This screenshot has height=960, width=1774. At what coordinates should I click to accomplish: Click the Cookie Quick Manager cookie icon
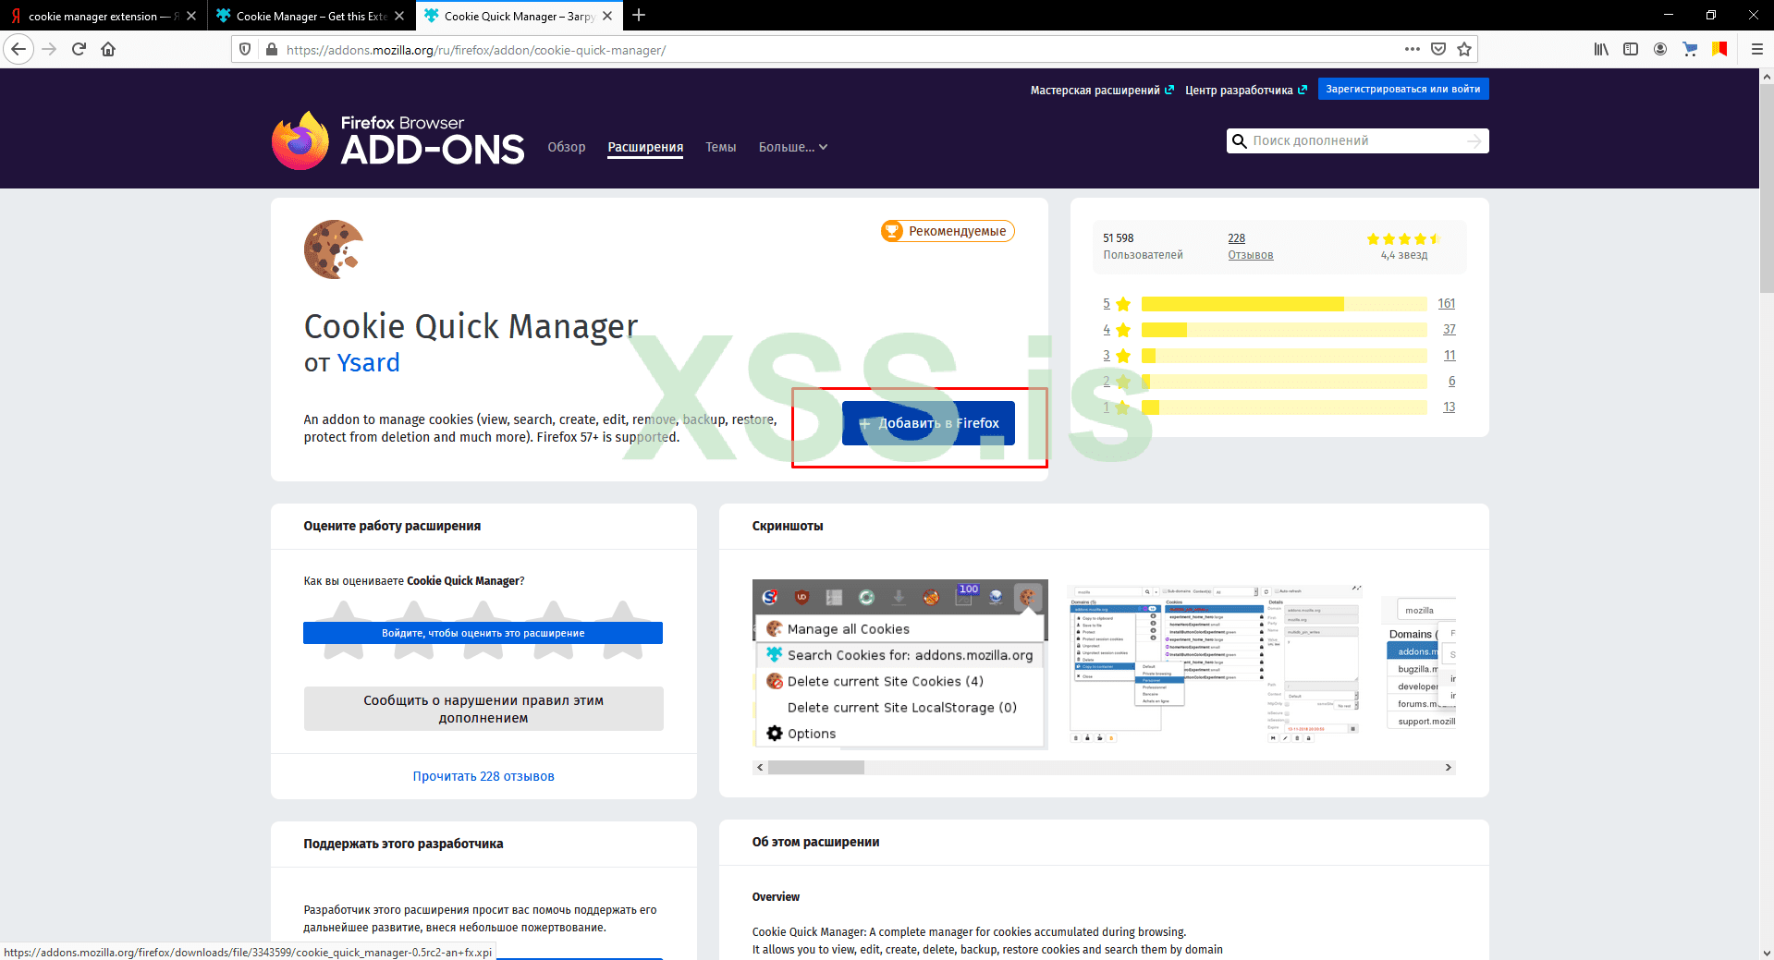tap(334, 249)
